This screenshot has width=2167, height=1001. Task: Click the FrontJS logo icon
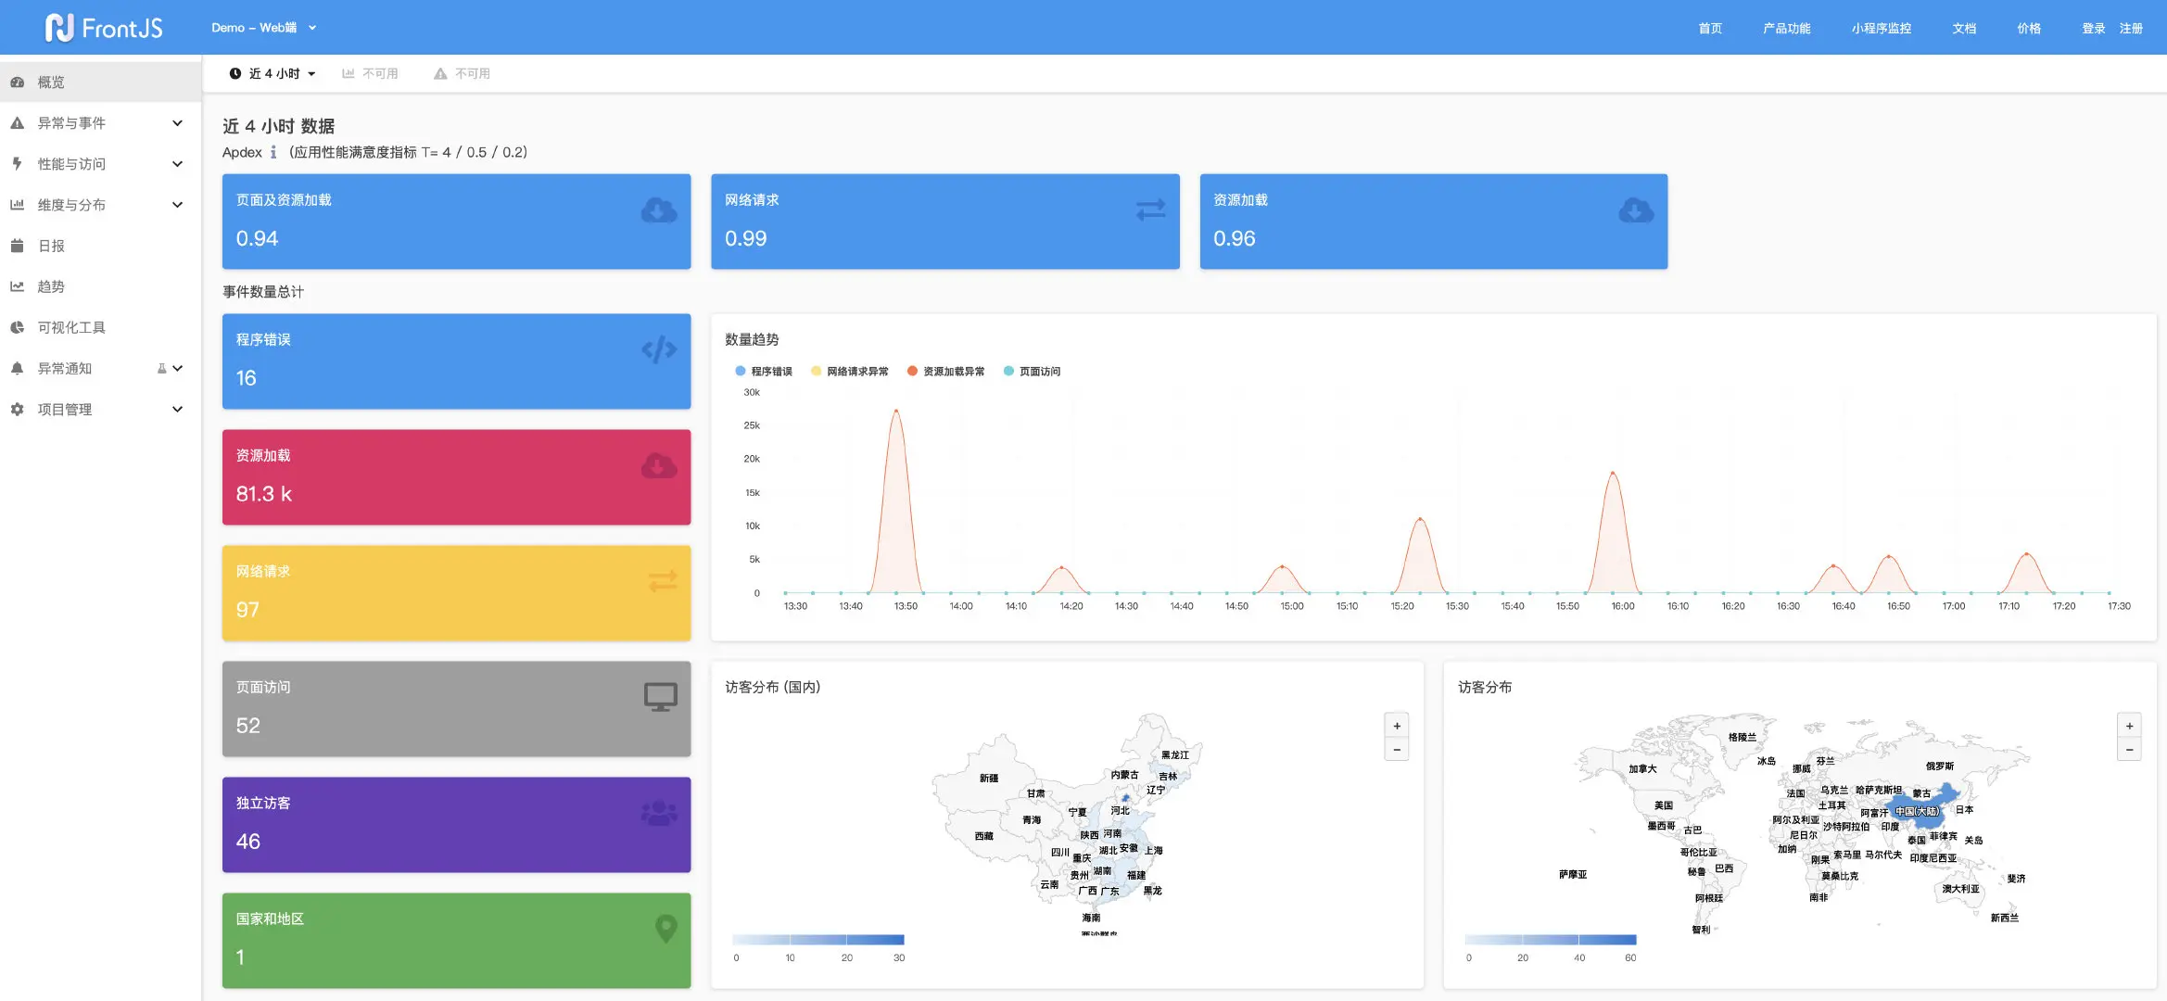(59, 28)
